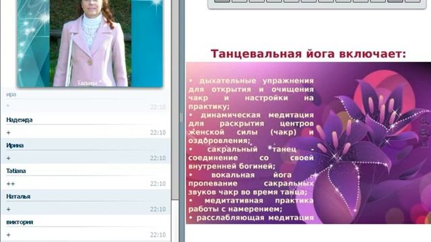Click the presenter webcam video thumbnail
Viewport: 431px width, 242px height.
pyautogui.click(x=90, y=43)
